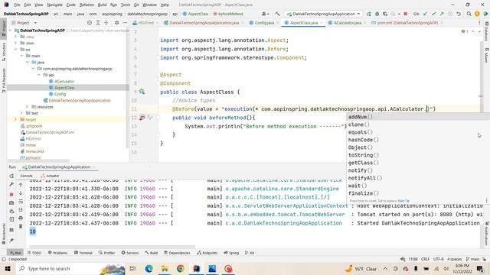490x275 pixels.
Task: Open the Refactor menu
Action: pos(87,5)
